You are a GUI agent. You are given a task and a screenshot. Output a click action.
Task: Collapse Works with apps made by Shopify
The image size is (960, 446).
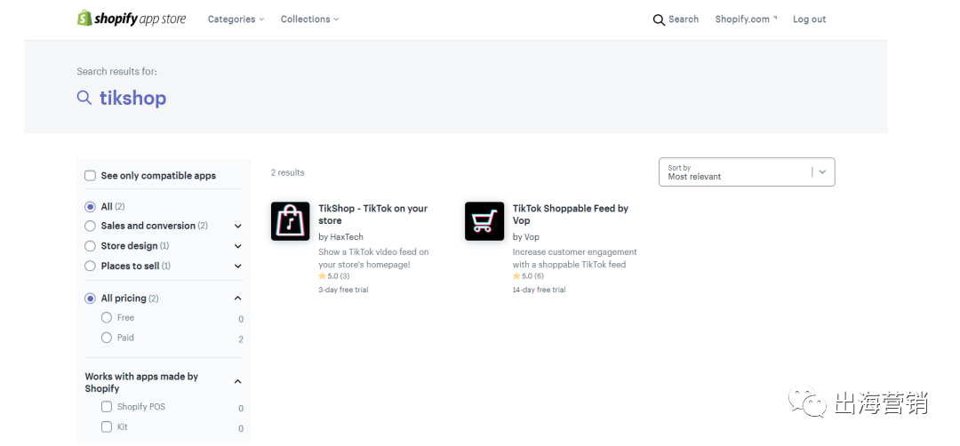coord(238,382)
